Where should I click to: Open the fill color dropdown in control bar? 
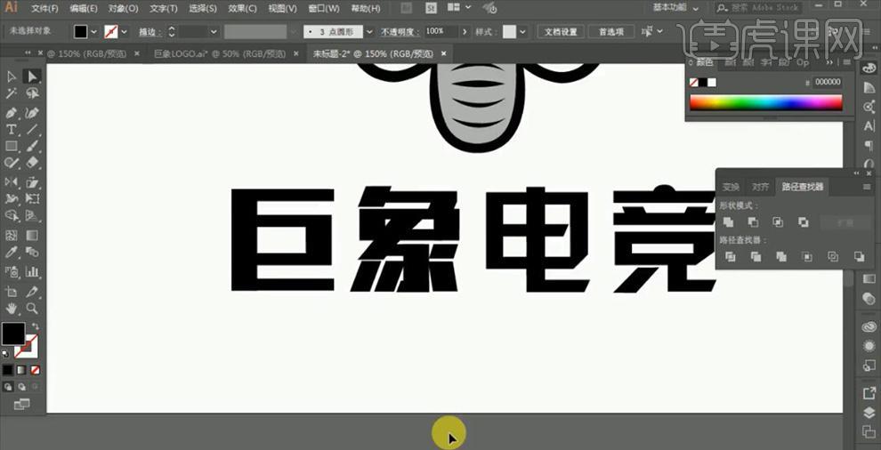coord(93,32)
